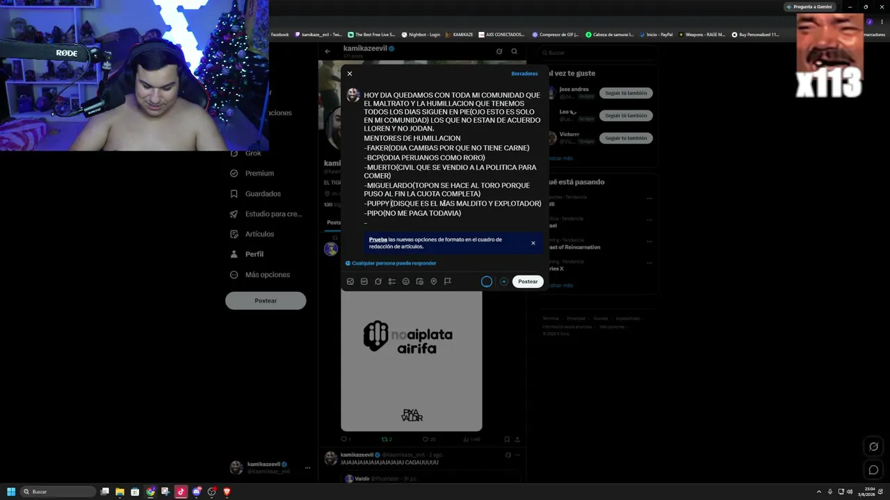Open Inicio - PayPal bookmark
This screenshot has width=890, height=500.
[x=656, y=34]
